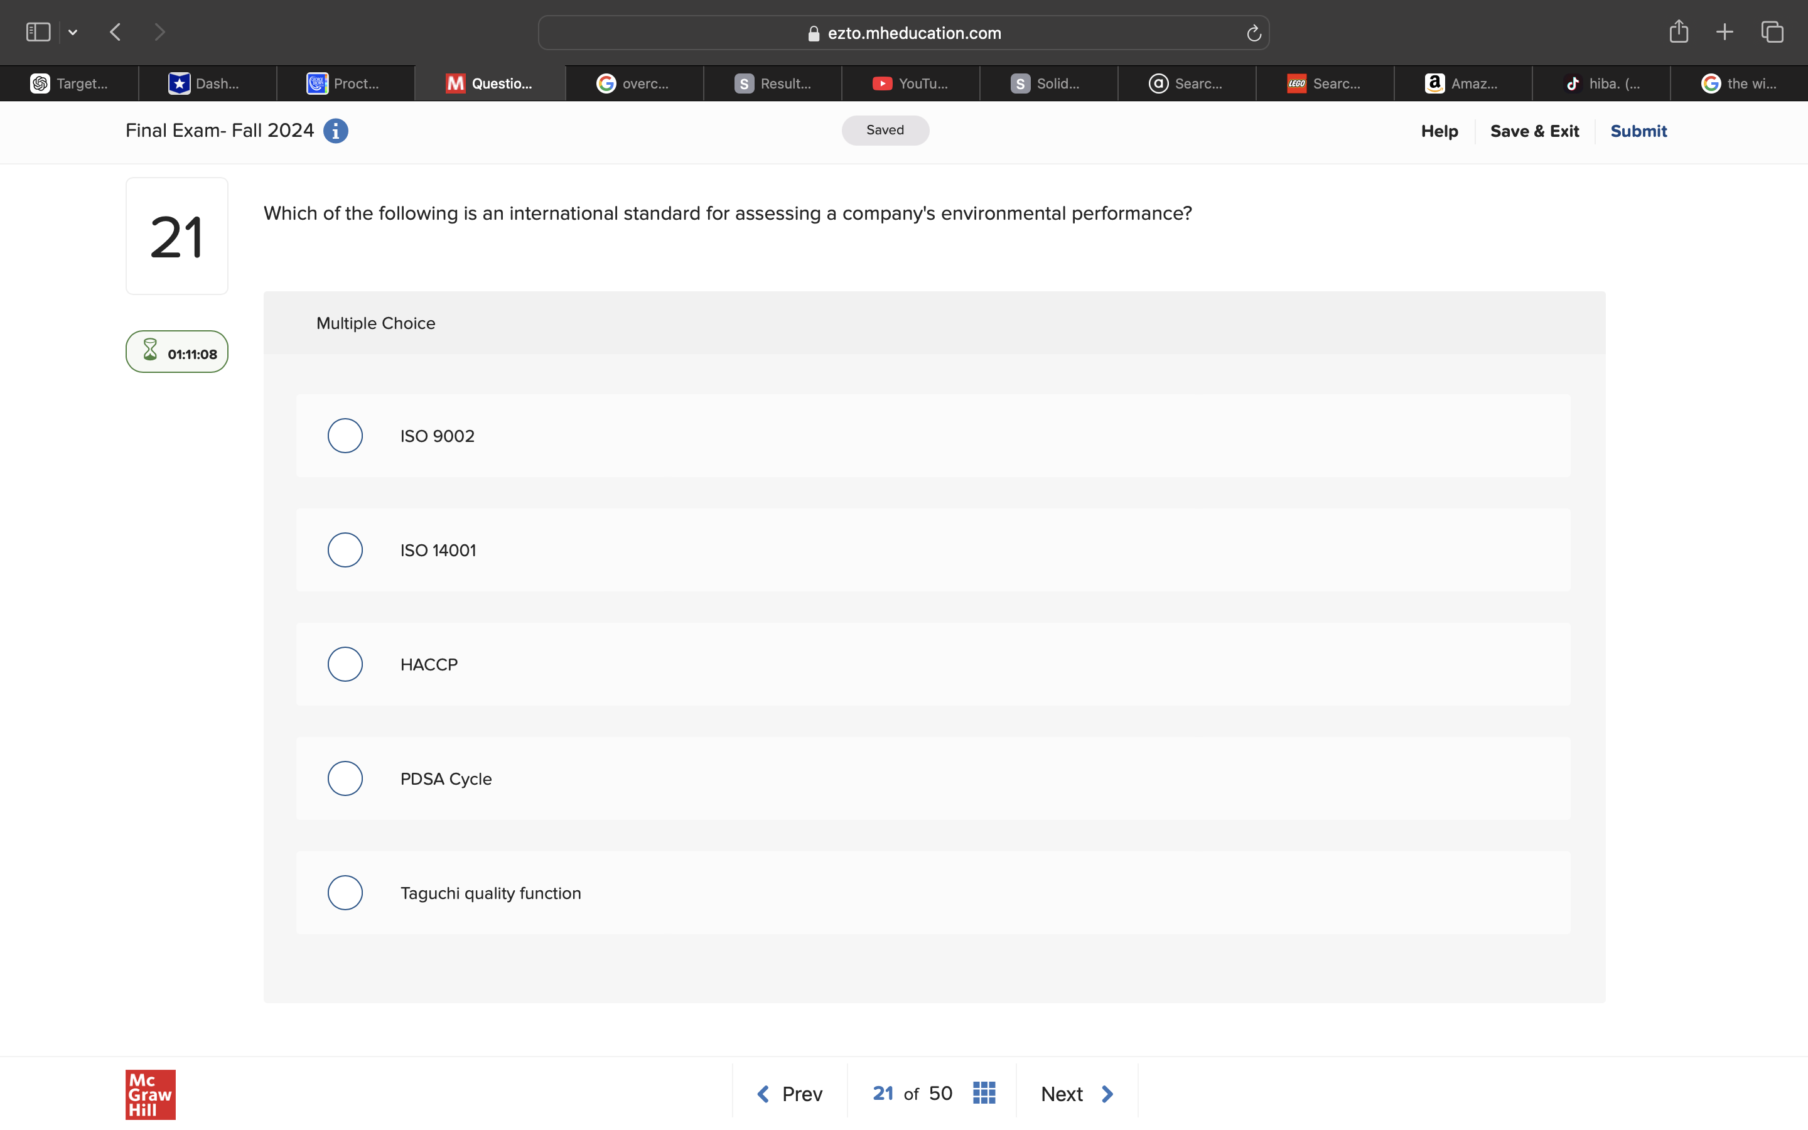Submit the exam
This screenshot has height=1130, width=1808.
point(1638,131)
